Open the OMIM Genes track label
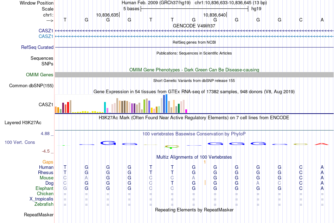 point(40,75)
